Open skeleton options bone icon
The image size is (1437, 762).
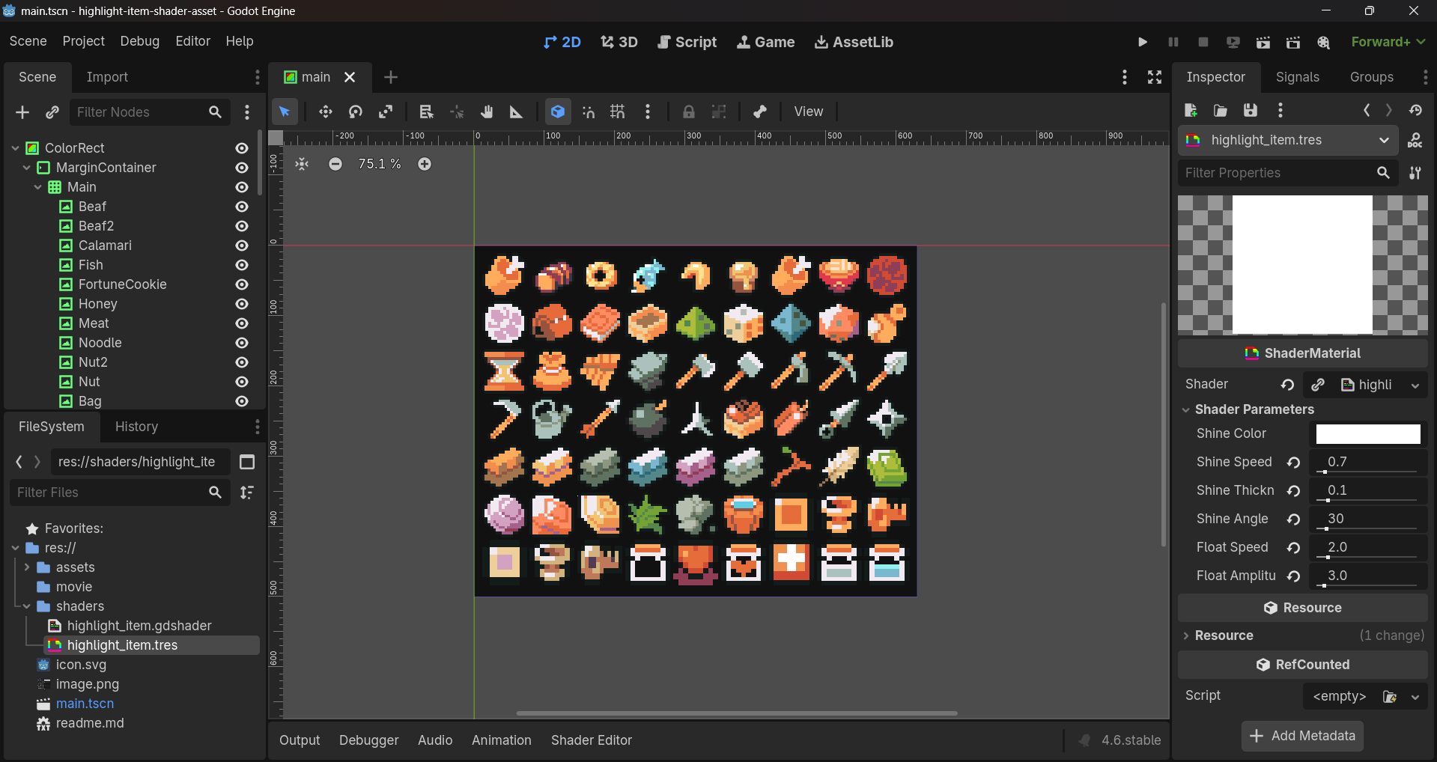[760, 112]
